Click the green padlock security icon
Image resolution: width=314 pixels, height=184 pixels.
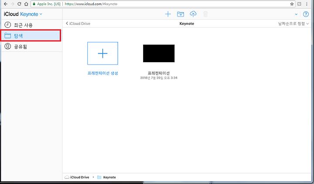tap(34, 4)
